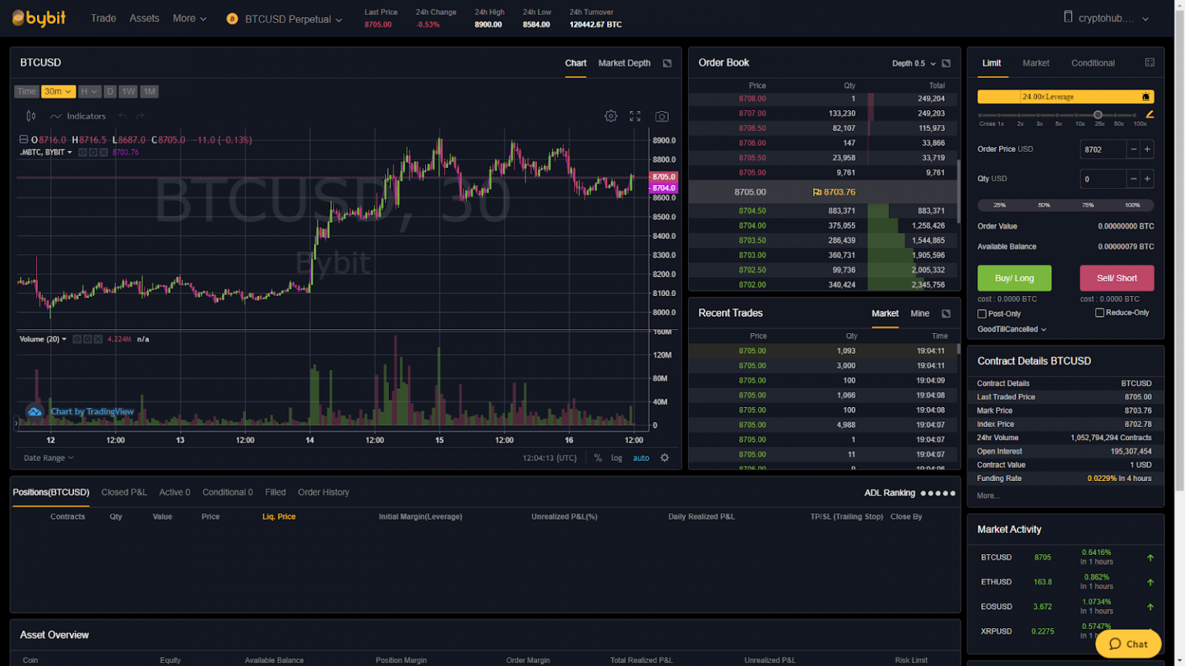The height and width of the screenshot is (666, 1185).
Task: Tick the Post-Only checkbox
Action: [x=982, y=314]
